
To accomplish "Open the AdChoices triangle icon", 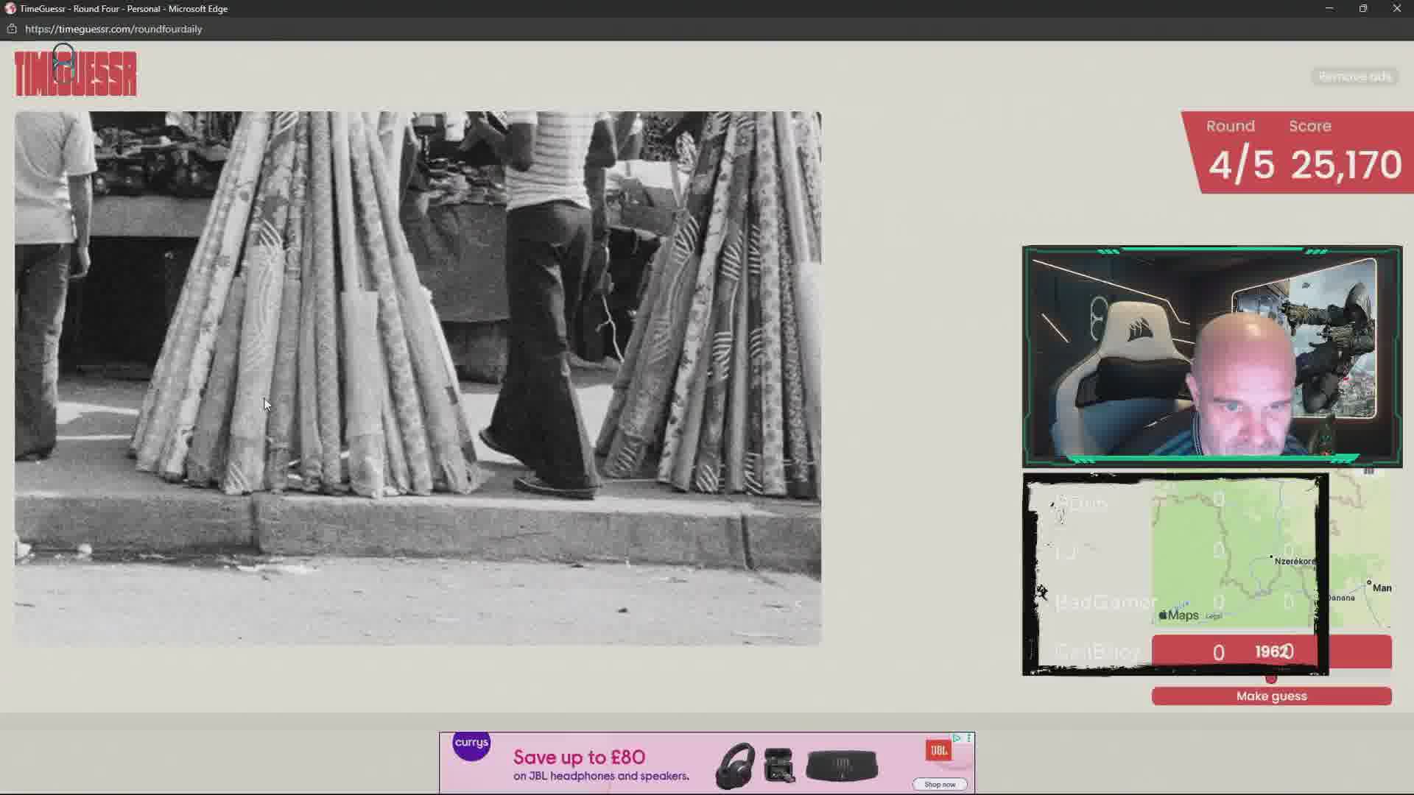I will click(x=957, y=738).
